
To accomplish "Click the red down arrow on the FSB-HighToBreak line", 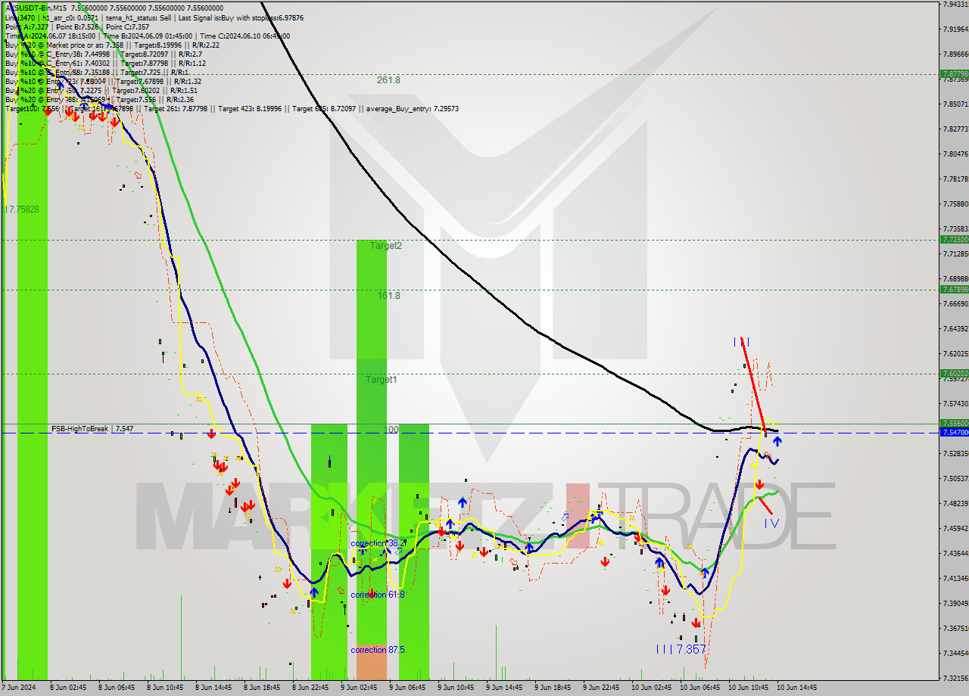I will pos(212,433).
